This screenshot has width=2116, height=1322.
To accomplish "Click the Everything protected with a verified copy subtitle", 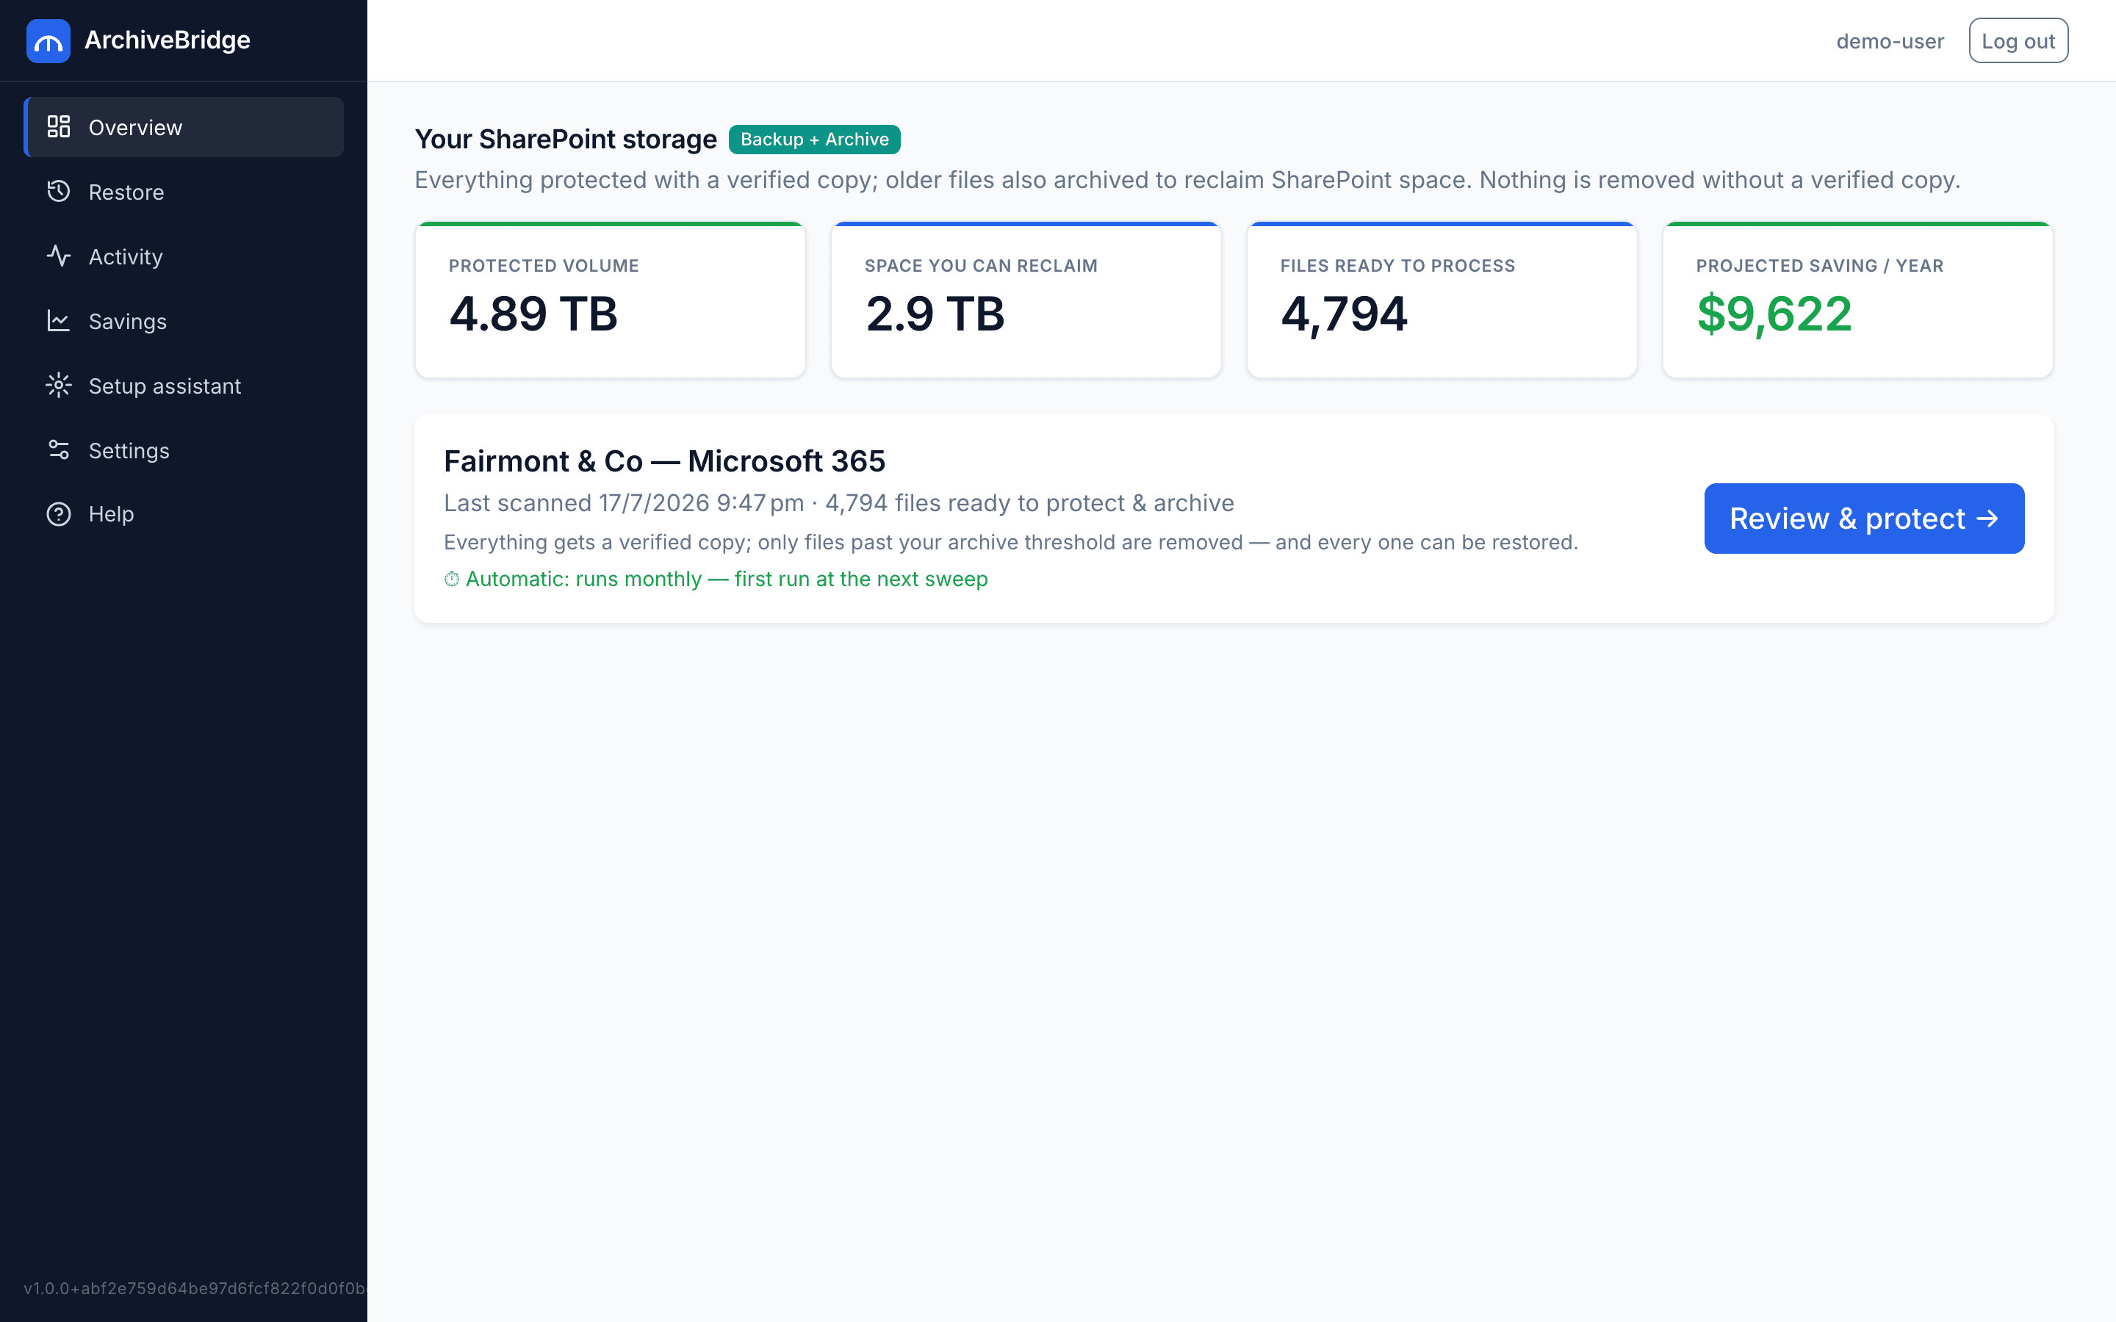I will [1187, 180].
